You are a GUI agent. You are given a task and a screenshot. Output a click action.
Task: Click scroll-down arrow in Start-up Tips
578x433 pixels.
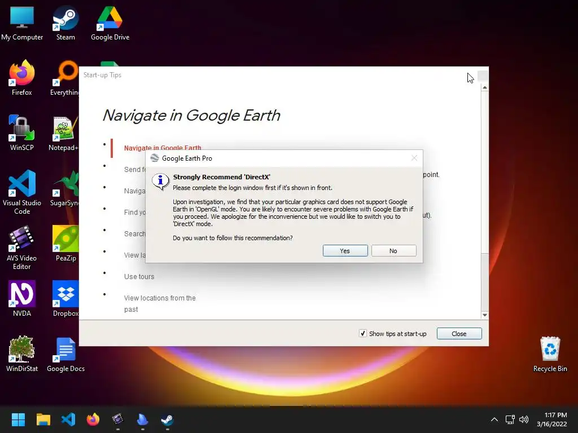485,315
